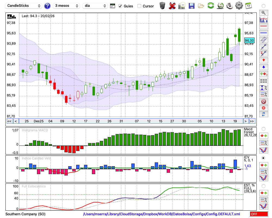Click Estocastico panel lines percent icon

click(x=264, y=200)
